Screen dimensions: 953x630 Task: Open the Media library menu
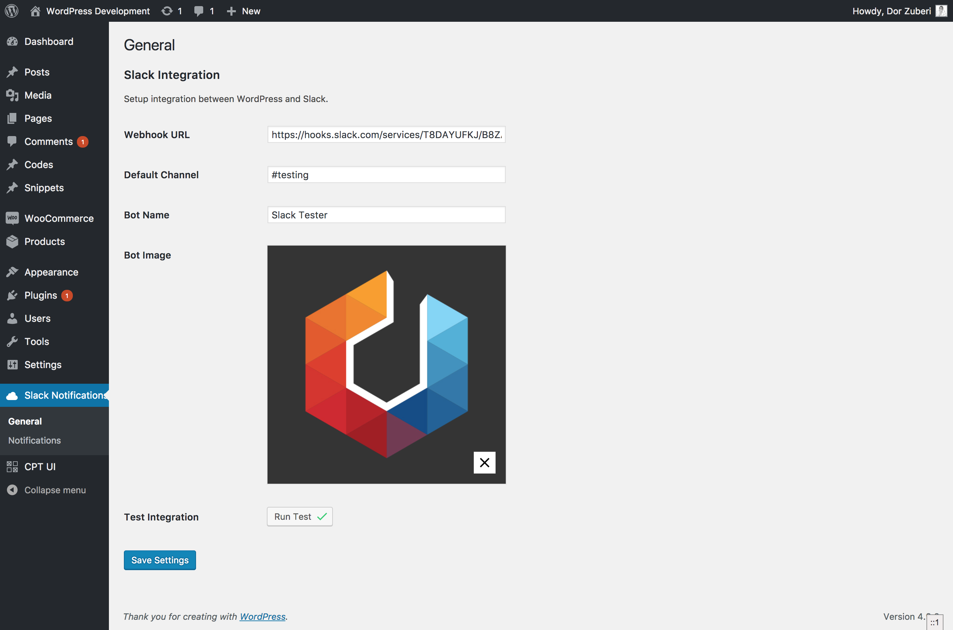click(x=38, y=95)
